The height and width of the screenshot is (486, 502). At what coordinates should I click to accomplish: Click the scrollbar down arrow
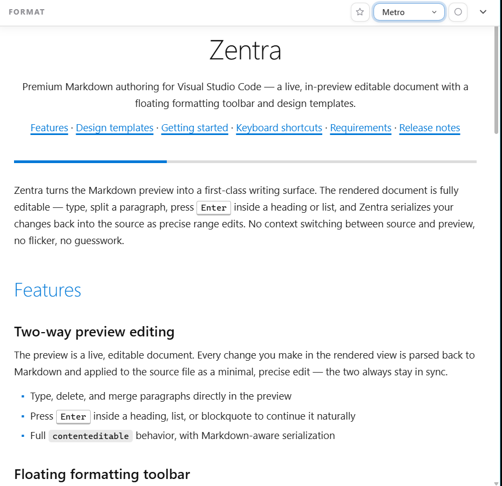click(x=496, y=483)
